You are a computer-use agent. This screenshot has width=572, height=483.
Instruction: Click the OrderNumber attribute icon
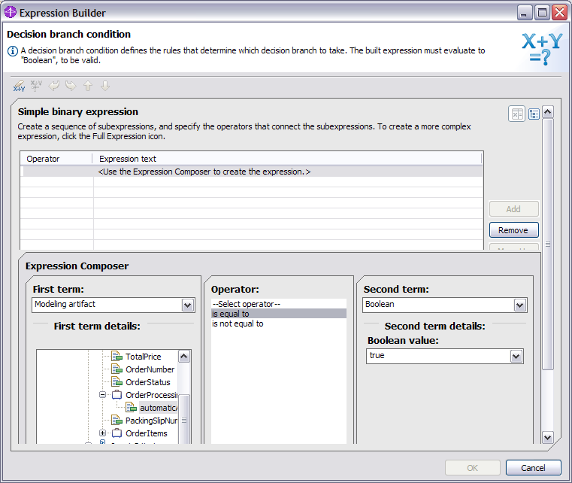tap(117, 369)
